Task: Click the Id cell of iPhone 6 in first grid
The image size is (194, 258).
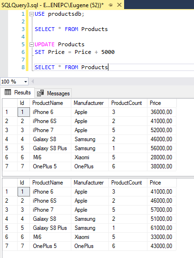Action: pos(24,112)
